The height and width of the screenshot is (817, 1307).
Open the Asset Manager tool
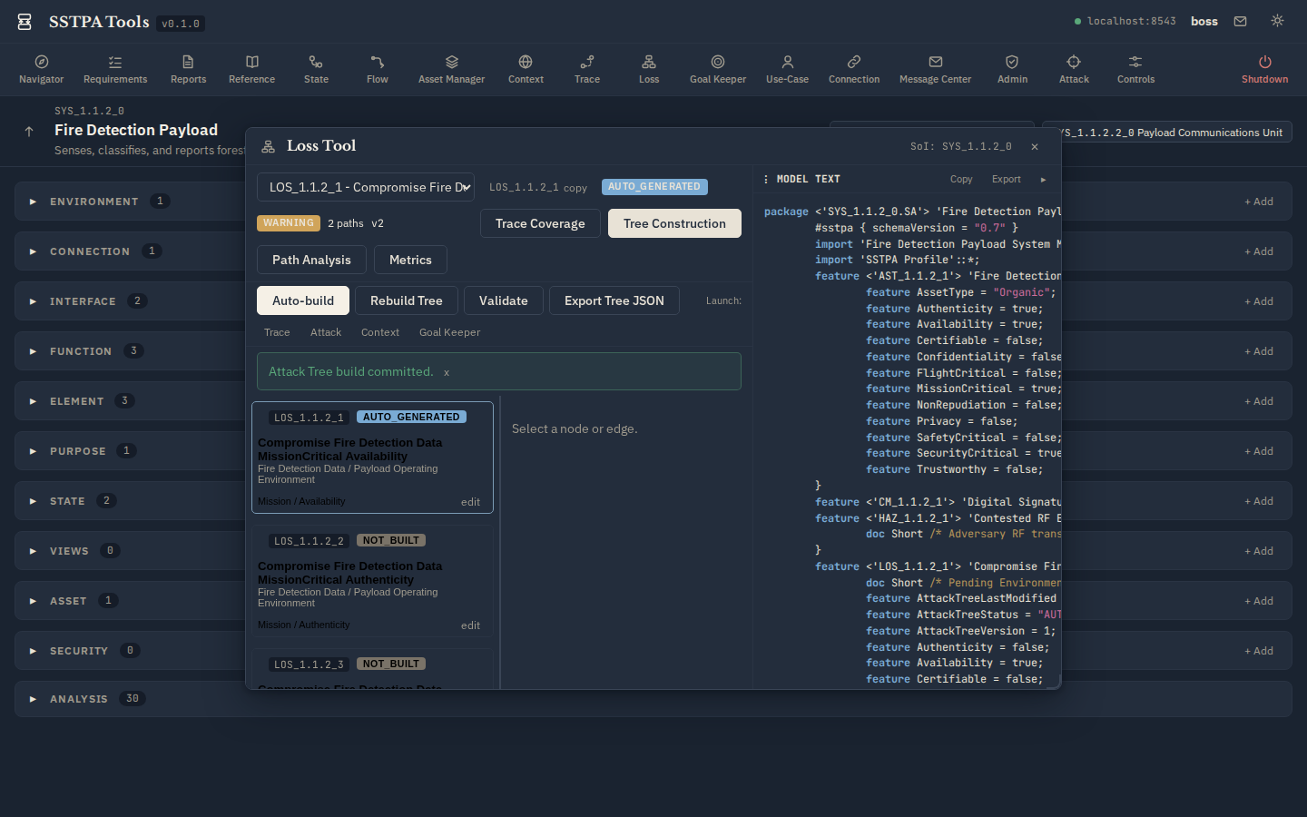451,69
